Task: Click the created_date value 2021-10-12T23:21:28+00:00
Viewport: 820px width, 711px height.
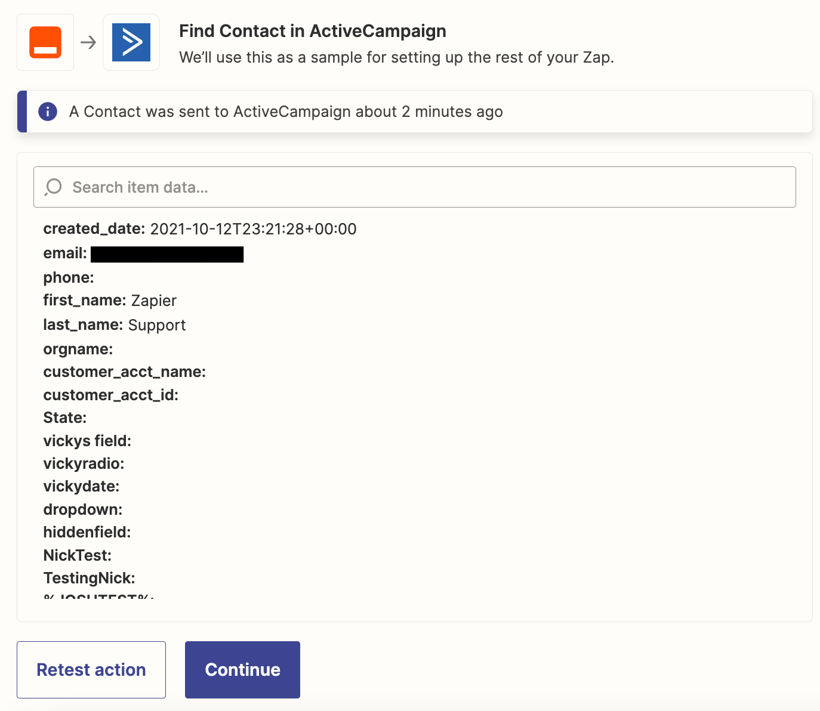Action: point(253,229)
